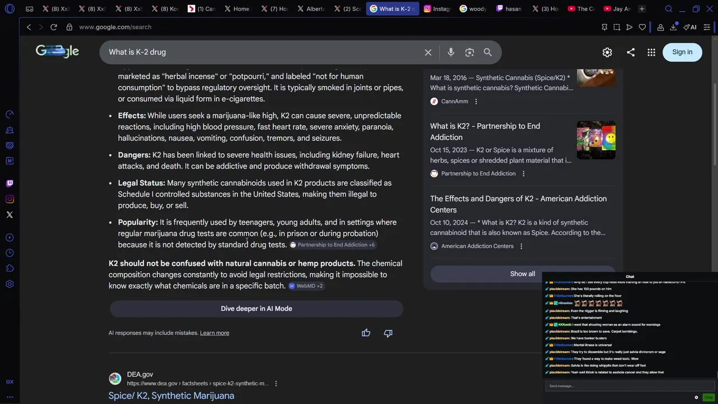Viewport: 718px width, 404px height.
Task: Open a new browser tab
Action: click(642, 9)
